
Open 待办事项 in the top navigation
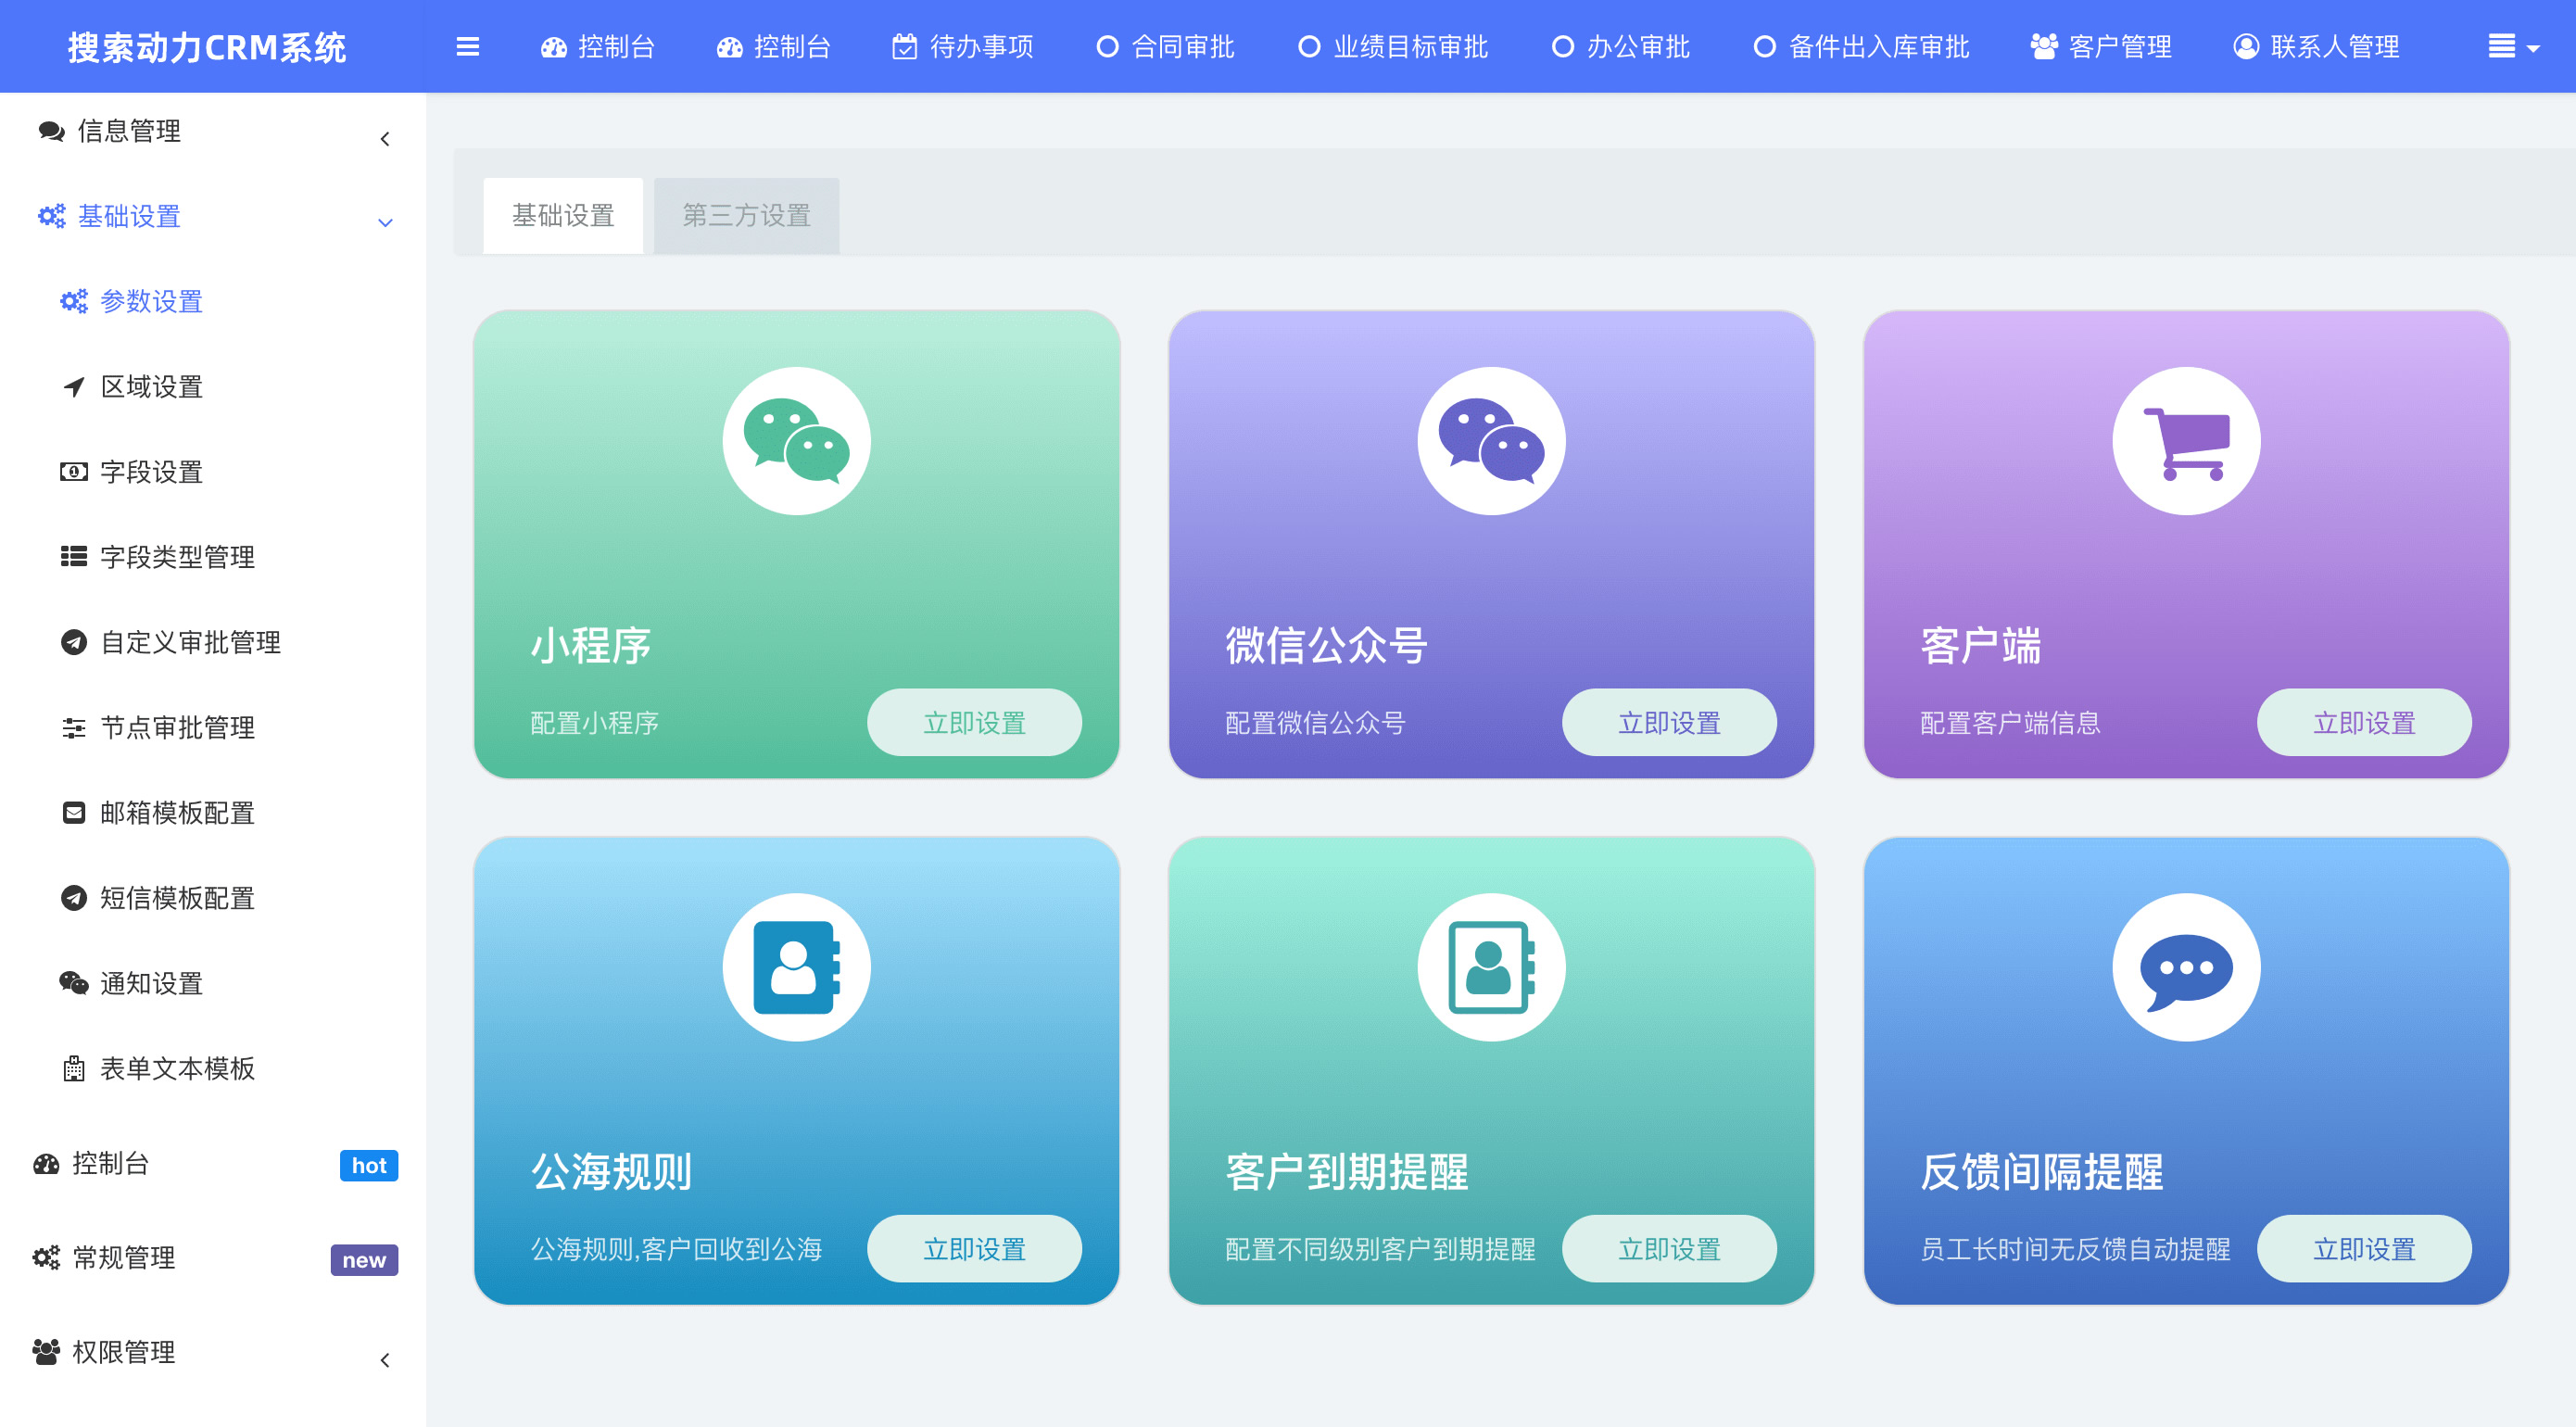(x=963, y=47)
